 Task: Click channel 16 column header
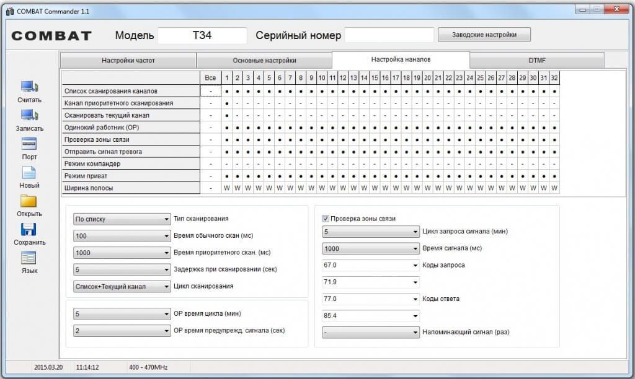[385, 77]
